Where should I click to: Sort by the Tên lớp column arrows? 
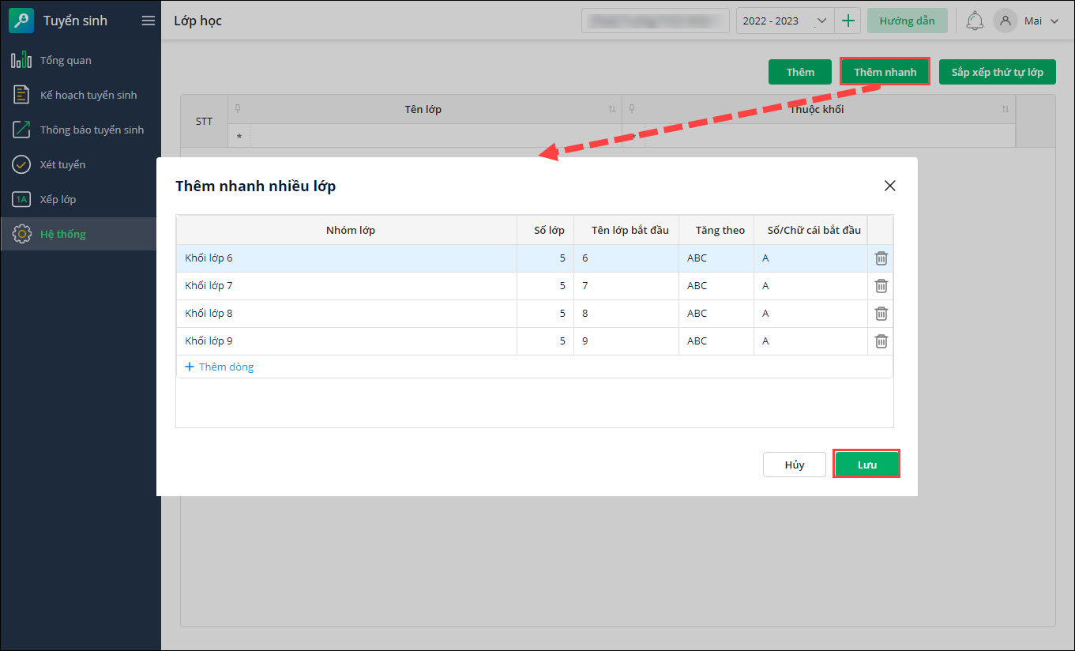[612, 109]
